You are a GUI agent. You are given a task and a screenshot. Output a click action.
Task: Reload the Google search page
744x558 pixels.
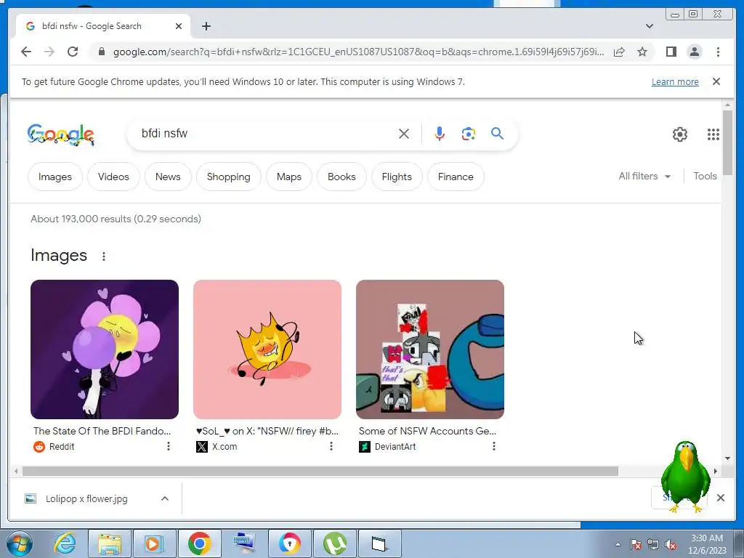[73, 52]
